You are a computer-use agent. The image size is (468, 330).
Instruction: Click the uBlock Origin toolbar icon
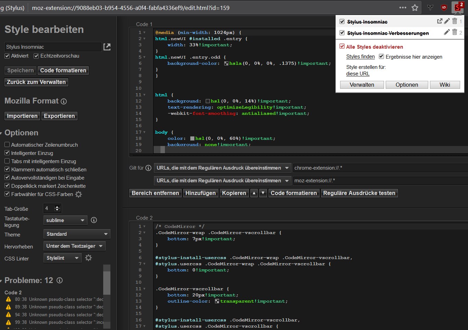point(444,8)
